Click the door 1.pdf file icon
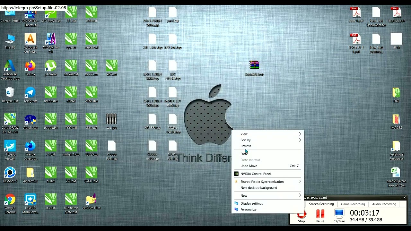Image resolution: width=411 pixels, height=231 pixels. [356, 15]
